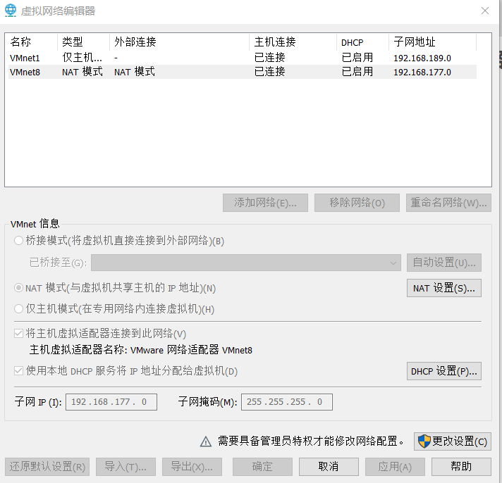Click the 类型 column header

coord(84,42)
